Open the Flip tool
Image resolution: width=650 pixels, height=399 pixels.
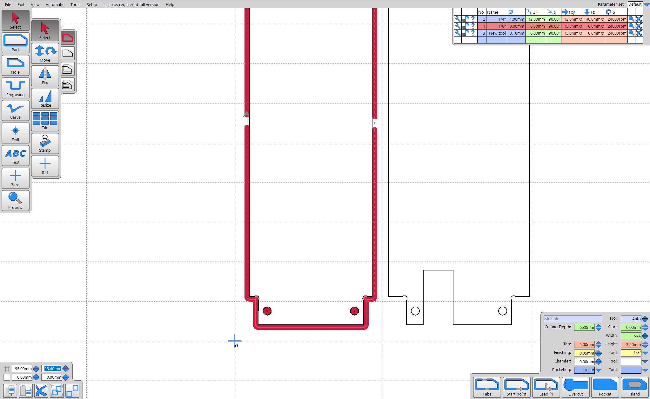tap(45, 76)
